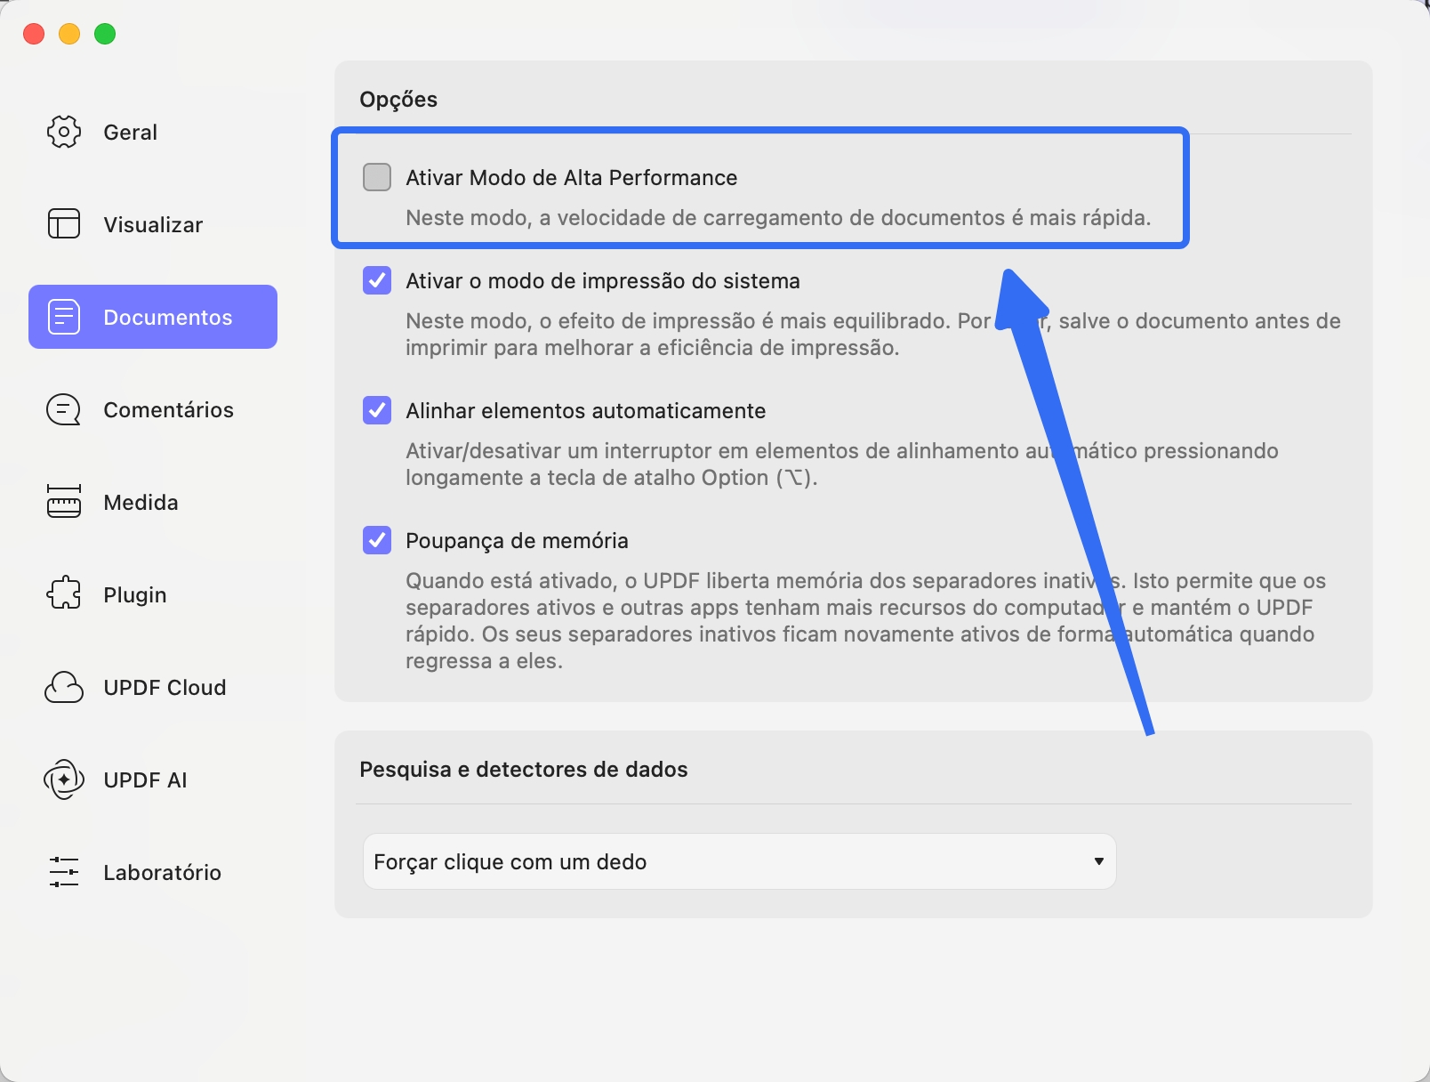Viewport: 1430px width, 1082px height.
Task: Click the Medida ruler icon
Action: pos(64,502)
